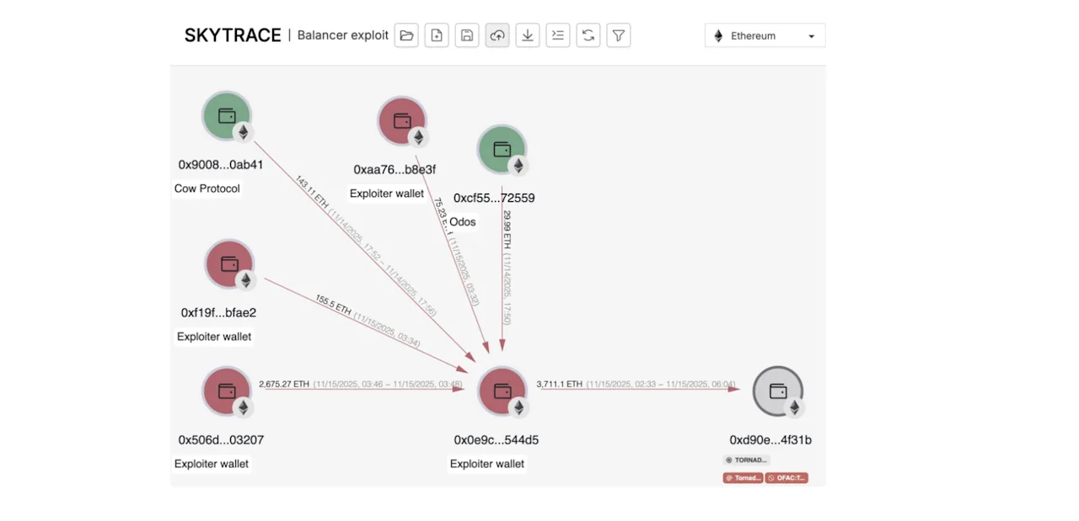
Task: Create a new file with the plus-page icon
Action: (437, 35)
